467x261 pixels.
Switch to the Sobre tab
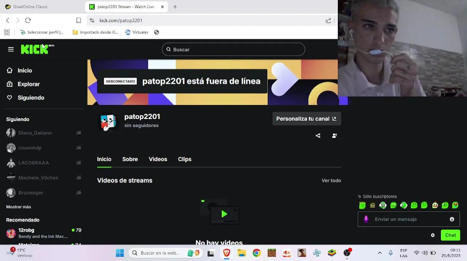click(130, 159)
